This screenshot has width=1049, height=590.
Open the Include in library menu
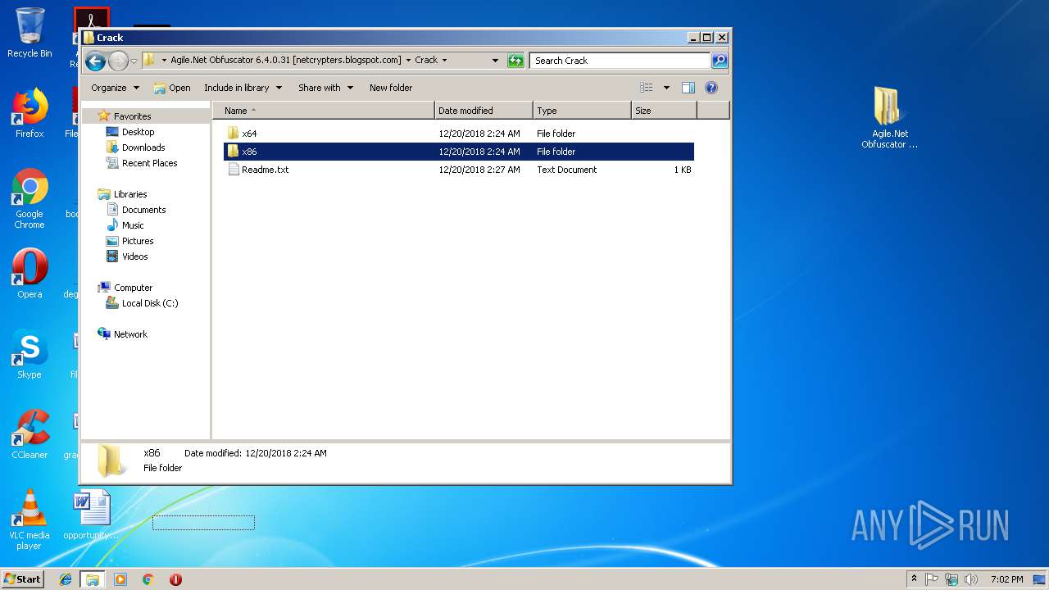(243, 88)
